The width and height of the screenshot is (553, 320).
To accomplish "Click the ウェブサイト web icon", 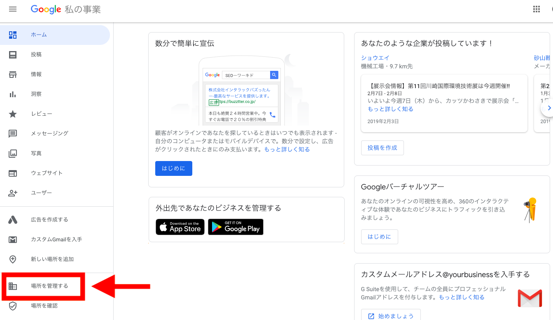I will [13, 173].
